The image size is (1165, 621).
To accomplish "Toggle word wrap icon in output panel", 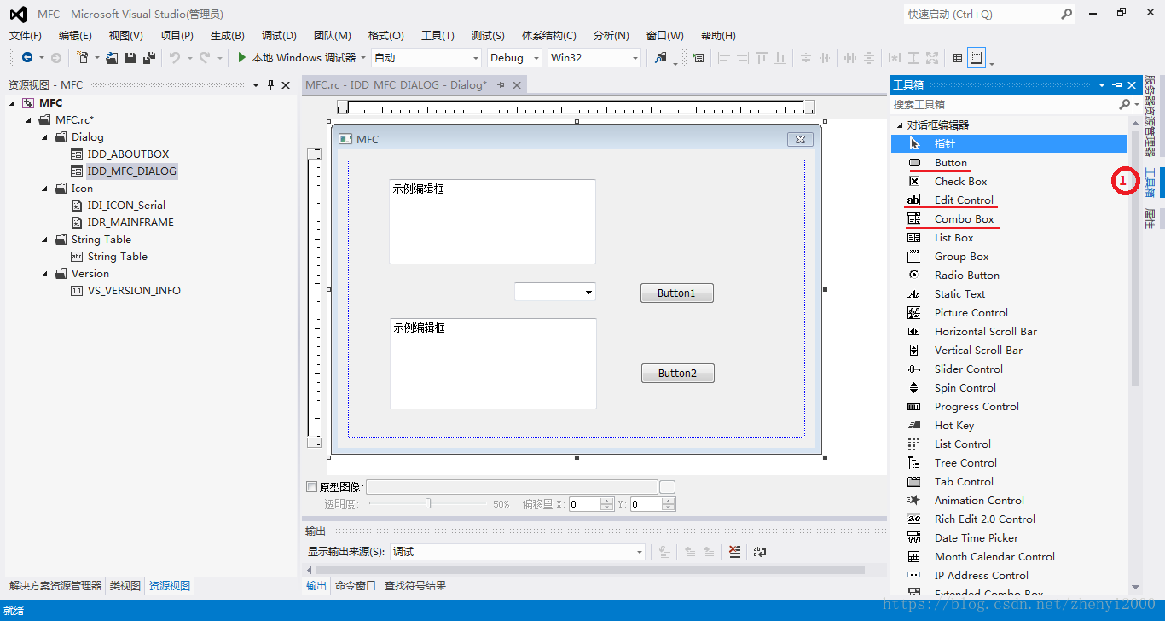I will point(759,552).
